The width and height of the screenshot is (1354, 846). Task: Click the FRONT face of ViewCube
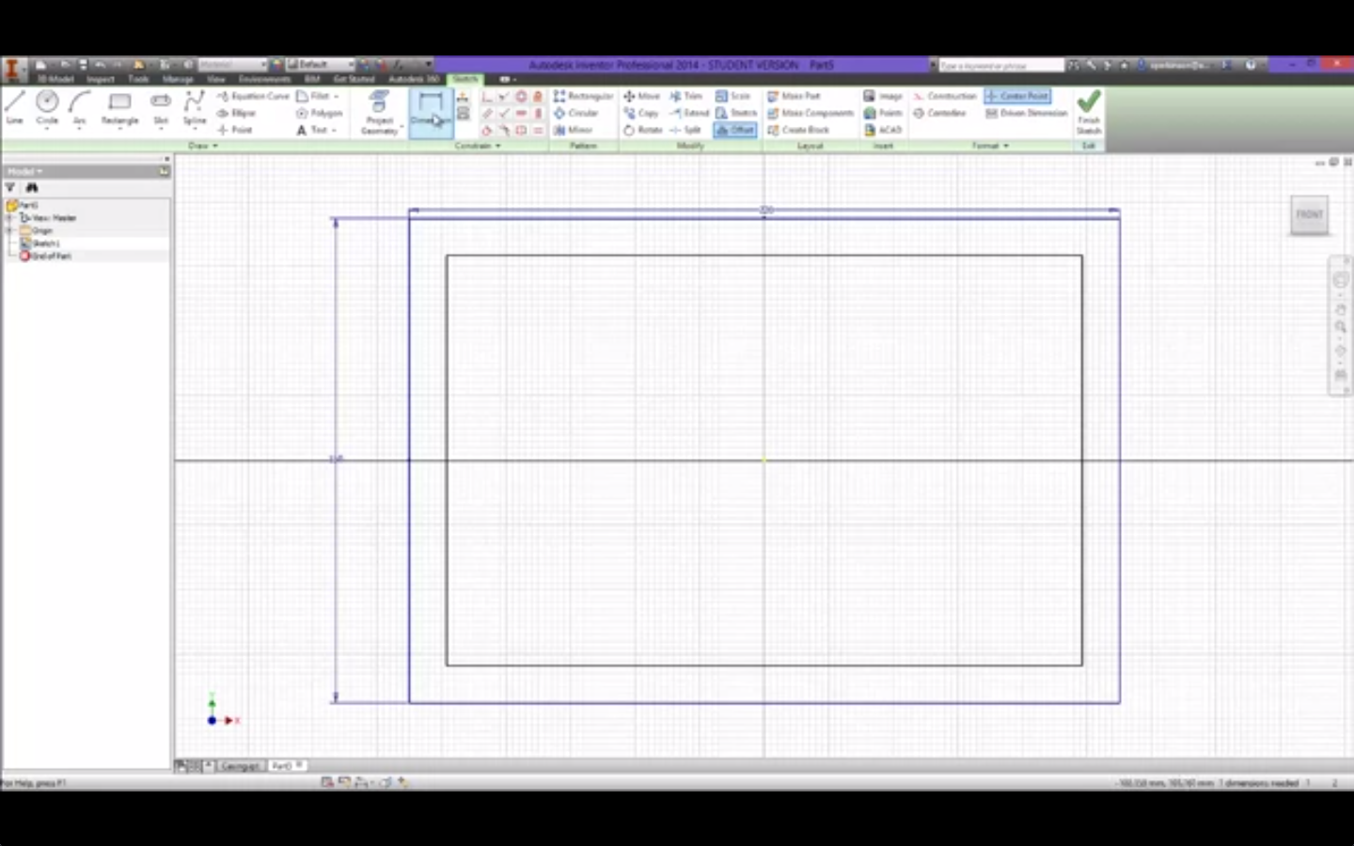tap(1309, 214)
